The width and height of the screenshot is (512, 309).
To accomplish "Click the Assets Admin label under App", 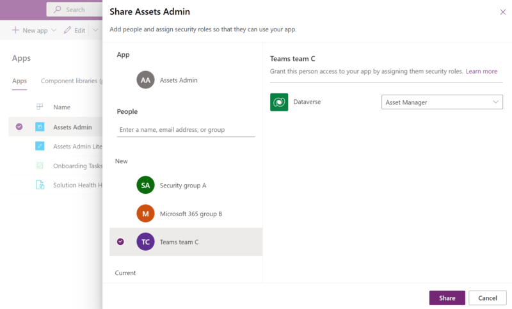I will pyautogui.click(x=179, y=80).
